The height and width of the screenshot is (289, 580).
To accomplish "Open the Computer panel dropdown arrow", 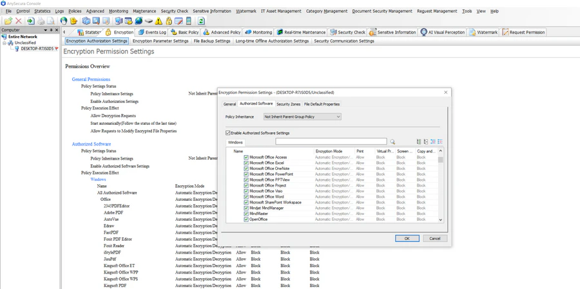I will pos(46,30).
